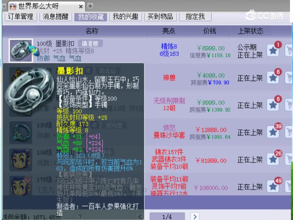The width and height of the screenshot is (293, 220).
Task: Click the page indicator 1/4
Action: pos(167,217)
